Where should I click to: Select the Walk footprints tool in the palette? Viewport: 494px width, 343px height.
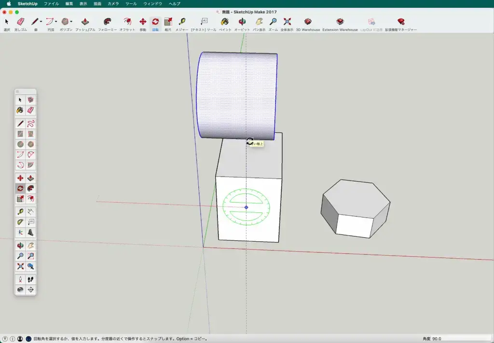pyautogui.click(x=30, y=279)
